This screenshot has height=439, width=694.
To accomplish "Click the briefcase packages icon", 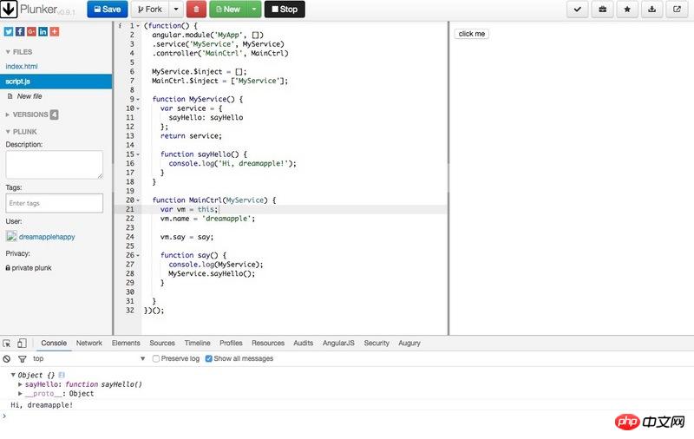I will (602, 9).
